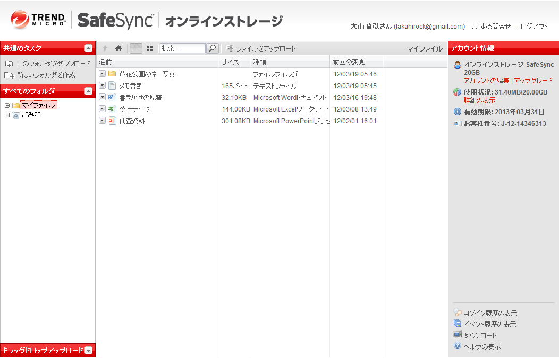Click the home icon in the toolbar
The width and height of the screenshot is (559, 358).
coord(118,48)
